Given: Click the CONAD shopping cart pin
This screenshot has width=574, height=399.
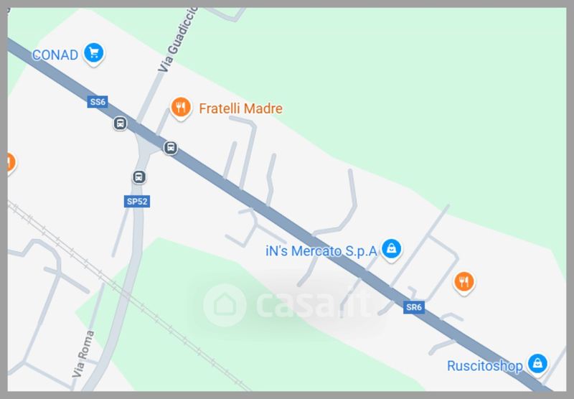Looking at the screenshot, I should 94,54.
